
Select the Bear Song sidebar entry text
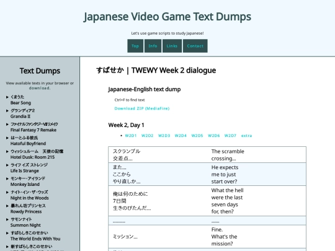[20, 103]
